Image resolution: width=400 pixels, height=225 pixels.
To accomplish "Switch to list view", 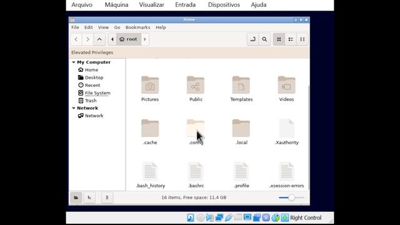I will (x=291, y=39).
